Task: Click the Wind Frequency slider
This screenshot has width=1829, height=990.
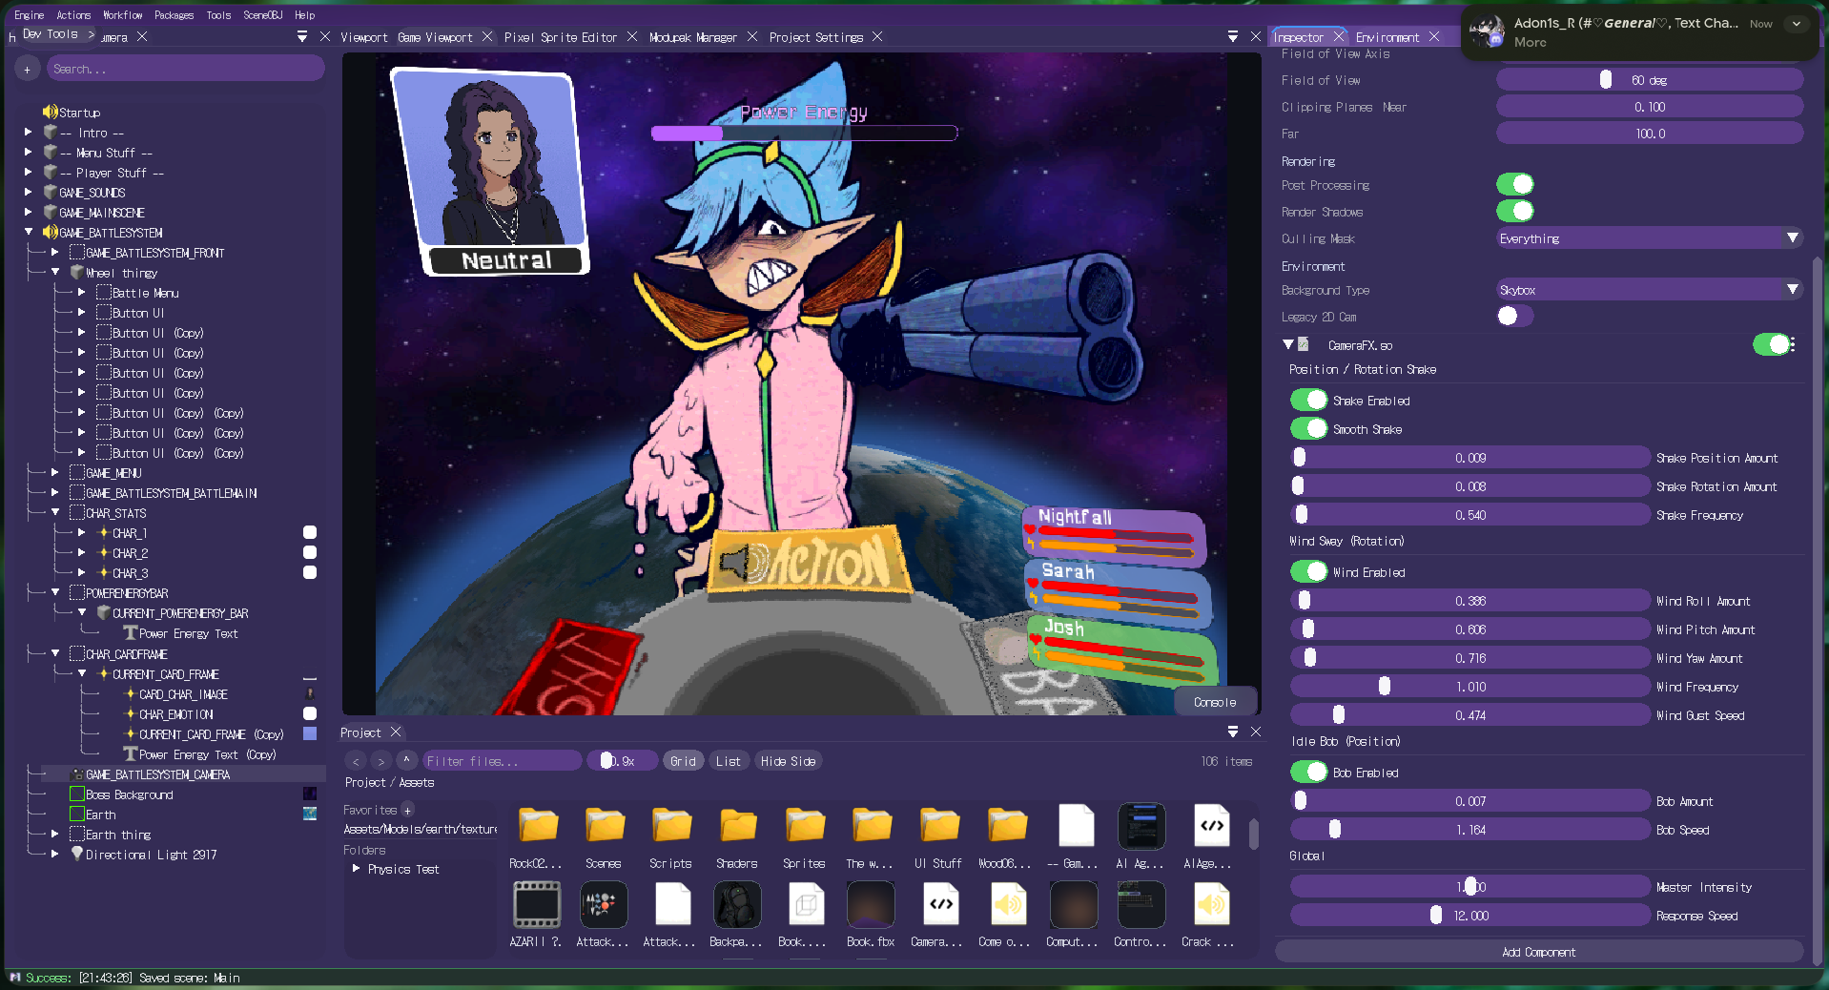Action: (x=1469, y=687)
